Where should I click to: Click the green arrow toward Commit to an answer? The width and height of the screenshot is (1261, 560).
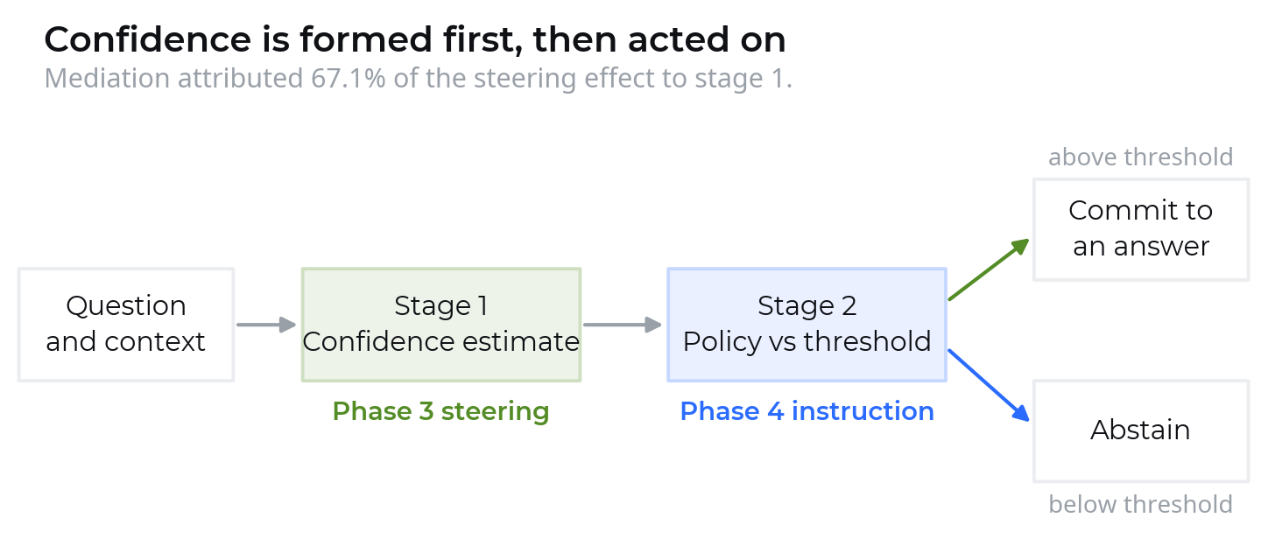pos(989,269)
